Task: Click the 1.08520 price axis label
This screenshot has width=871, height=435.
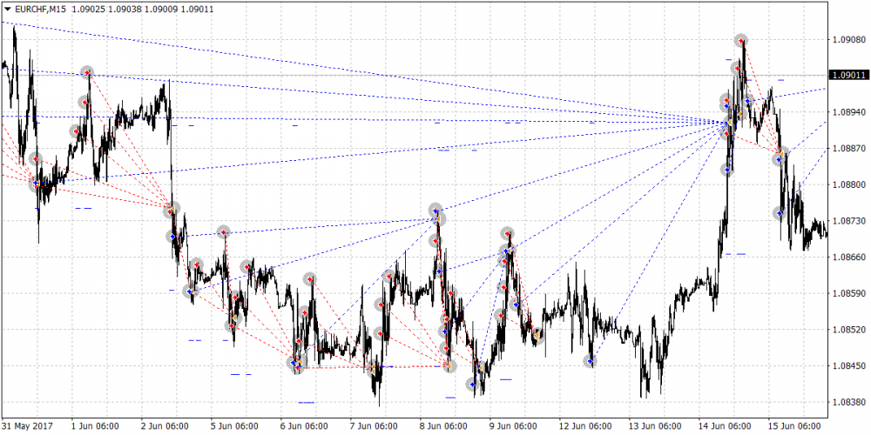Action: tap(847, 330)
